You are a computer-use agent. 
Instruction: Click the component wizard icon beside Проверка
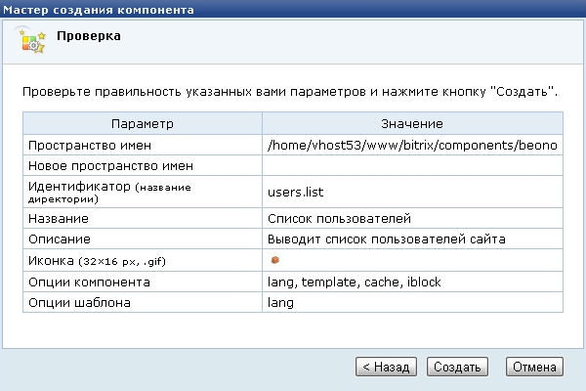click(32, 40)
